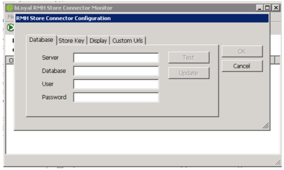Dismiss the dialog with Cancel

click(x=242, y=66)
